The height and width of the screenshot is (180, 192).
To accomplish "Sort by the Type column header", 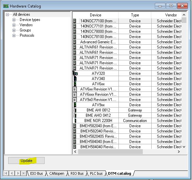I will (135, 15).
